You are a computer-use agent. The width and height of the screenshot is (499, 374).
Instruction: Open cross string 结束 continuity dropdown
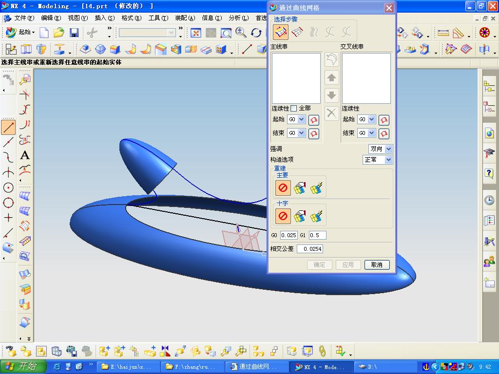[x=371, y=133]
